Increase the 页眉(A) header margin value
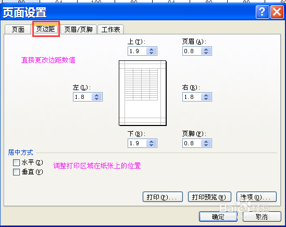Image resolution: width=286 pixels, height=227 pixels. point(206,49)
